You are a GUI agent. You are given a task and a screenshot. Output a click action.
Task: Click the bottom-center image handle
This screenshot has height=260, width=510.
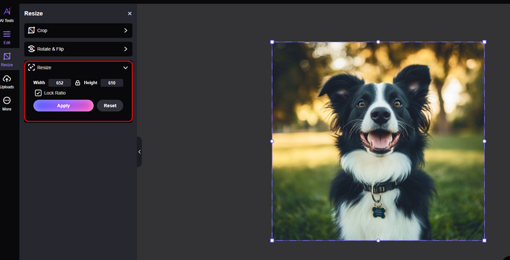pos(378,240)
